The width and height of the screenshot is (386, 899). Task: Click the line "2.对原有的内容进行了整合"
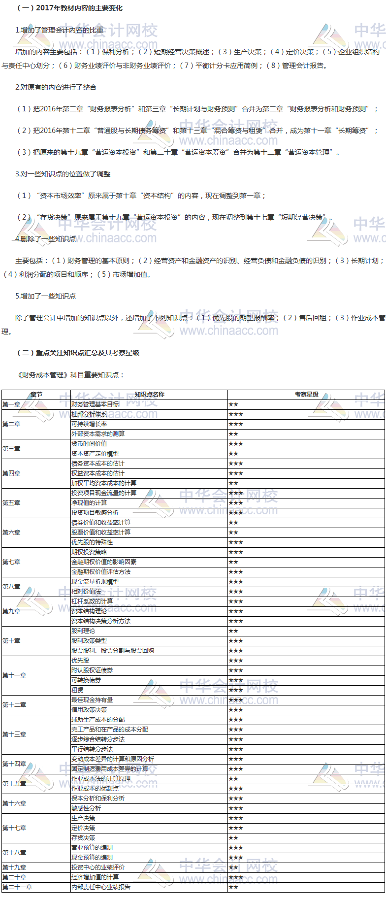coord(56,87)
